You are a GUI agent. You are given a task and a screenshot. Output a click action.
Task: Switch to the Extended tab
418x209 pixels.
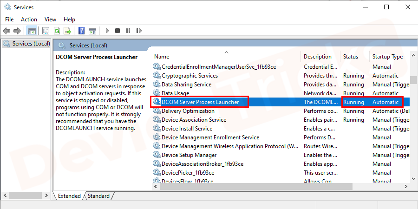pyautogui.click(x=69, y=196)
